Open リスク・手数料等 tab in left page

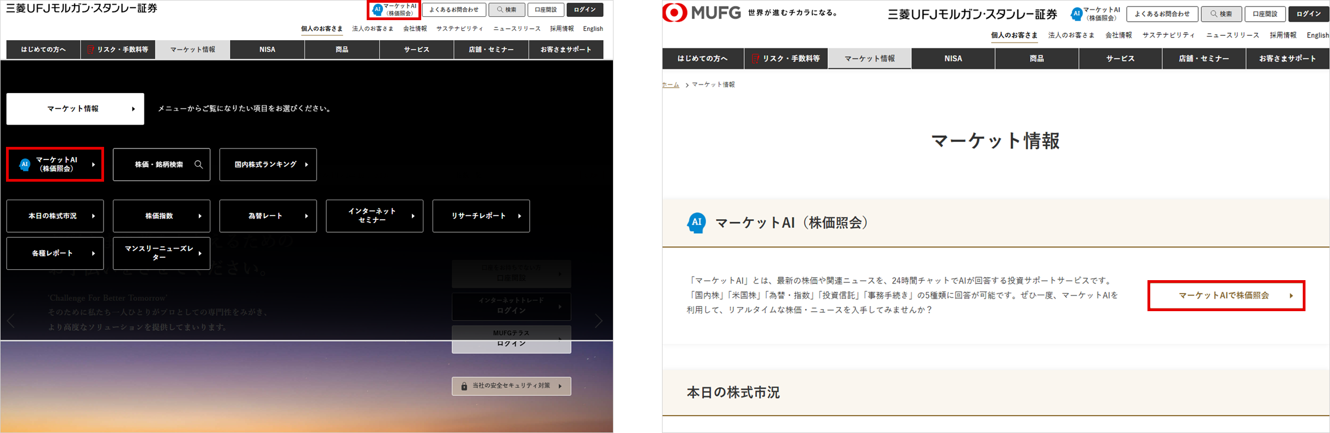tap(118, 50)
